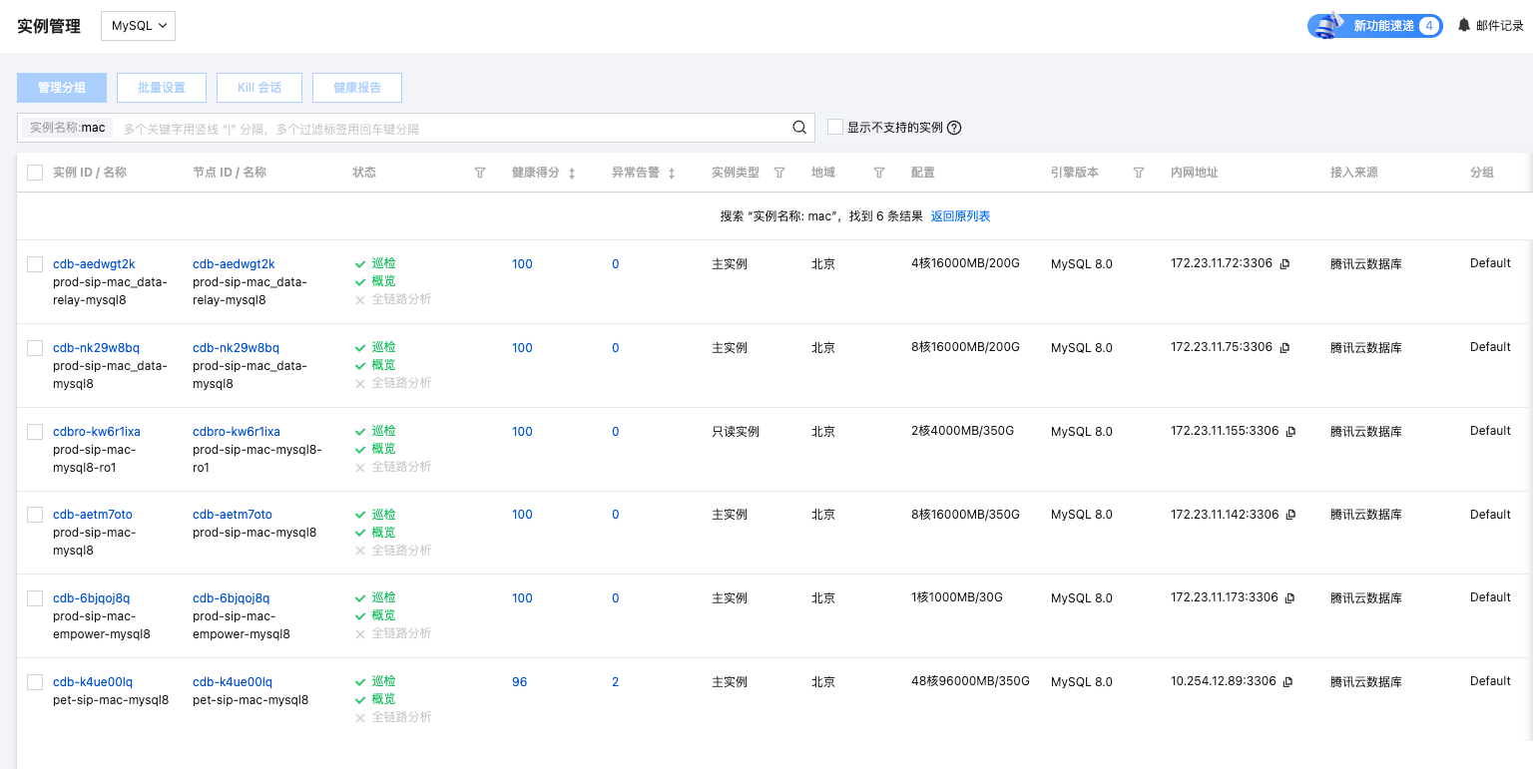This screenshot has height=769, width=1533.
Task: Select the row checkbox for cdb-6bjqoj8q
Action: (35, 598)
